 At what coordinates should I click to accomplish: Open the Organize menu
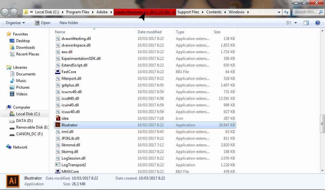point(15,23)
